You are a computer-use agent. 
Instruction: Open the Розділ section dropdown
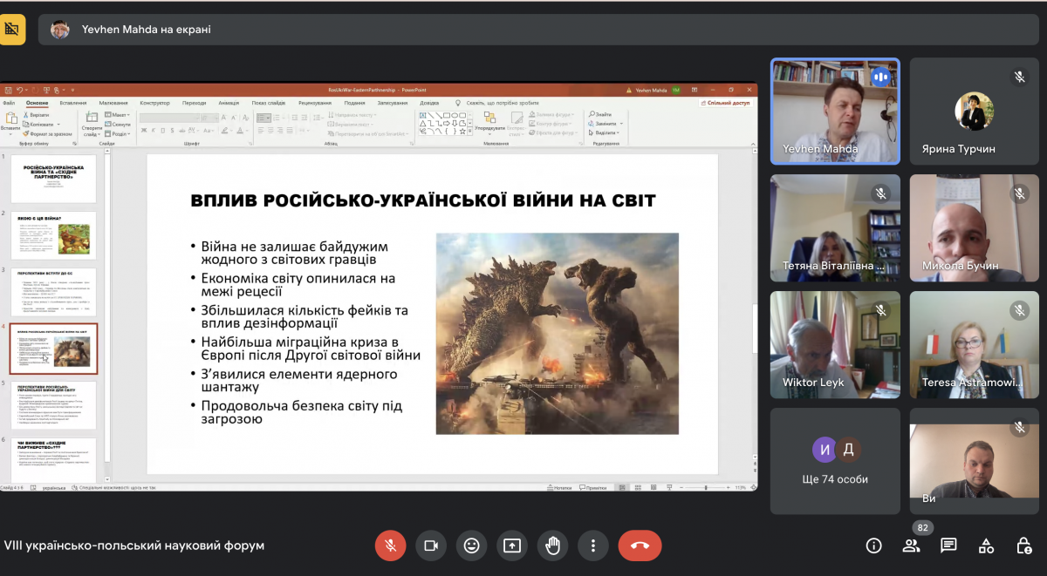[x=118, y=134]
